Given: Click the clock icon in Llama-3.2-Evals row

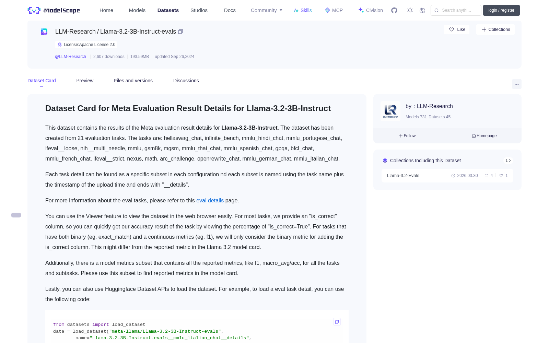Looking at the screenshot, I should point(453,176).
